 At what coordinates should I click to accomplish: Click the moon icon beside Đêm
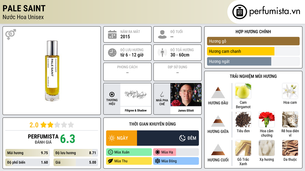click(182, 138)
